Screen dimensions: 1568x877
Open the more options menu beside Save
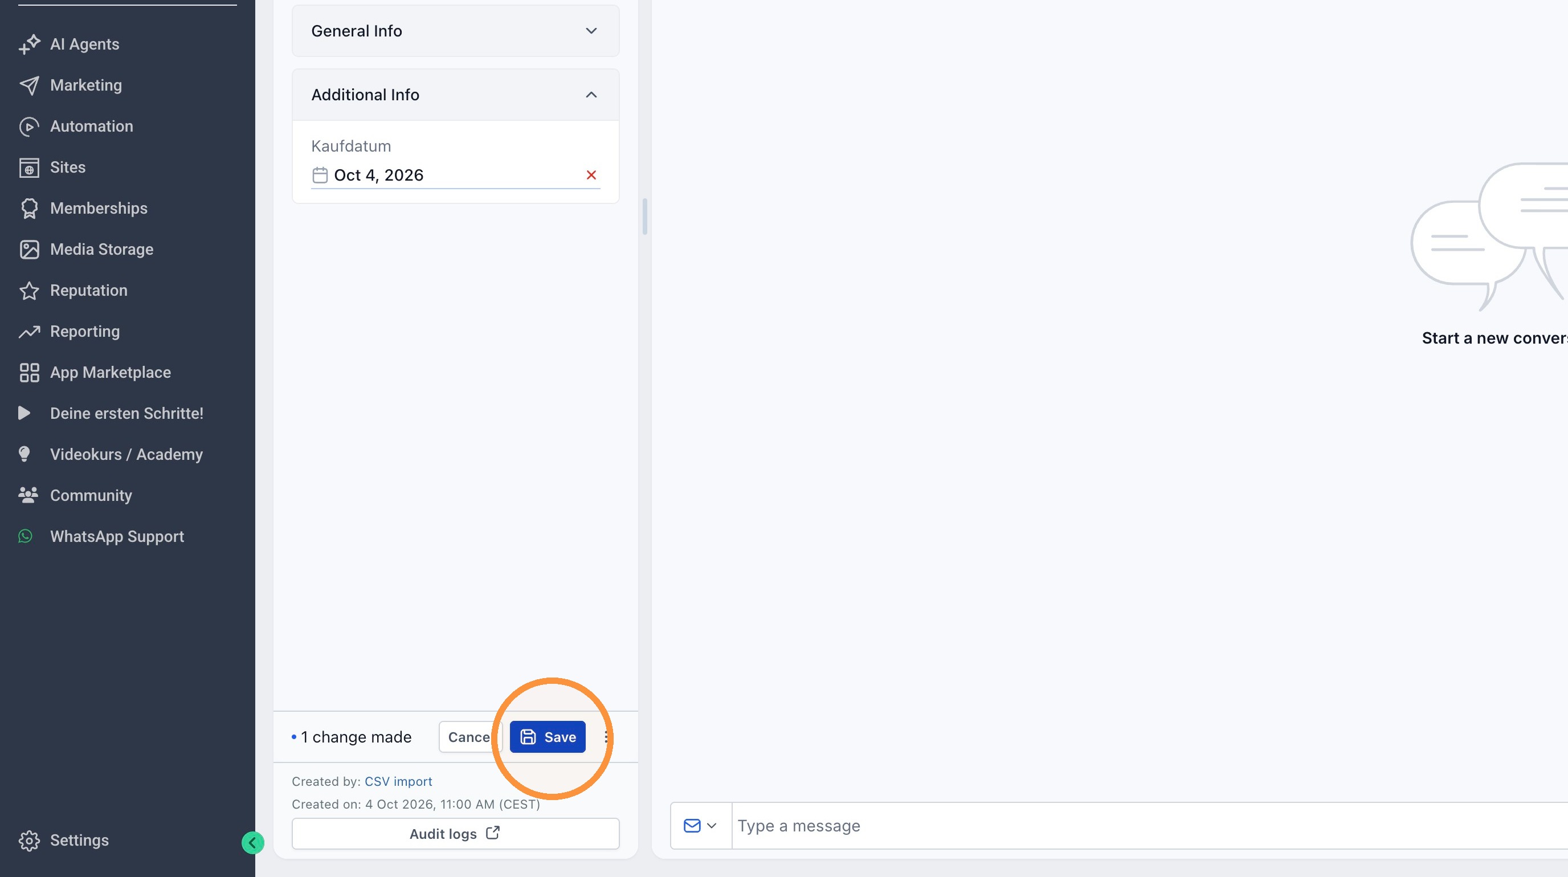coord(606,737)
